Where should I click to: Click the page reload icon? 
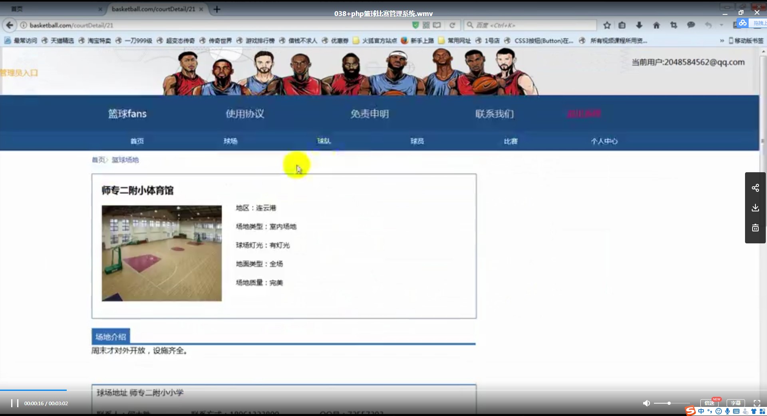(452, 25)
